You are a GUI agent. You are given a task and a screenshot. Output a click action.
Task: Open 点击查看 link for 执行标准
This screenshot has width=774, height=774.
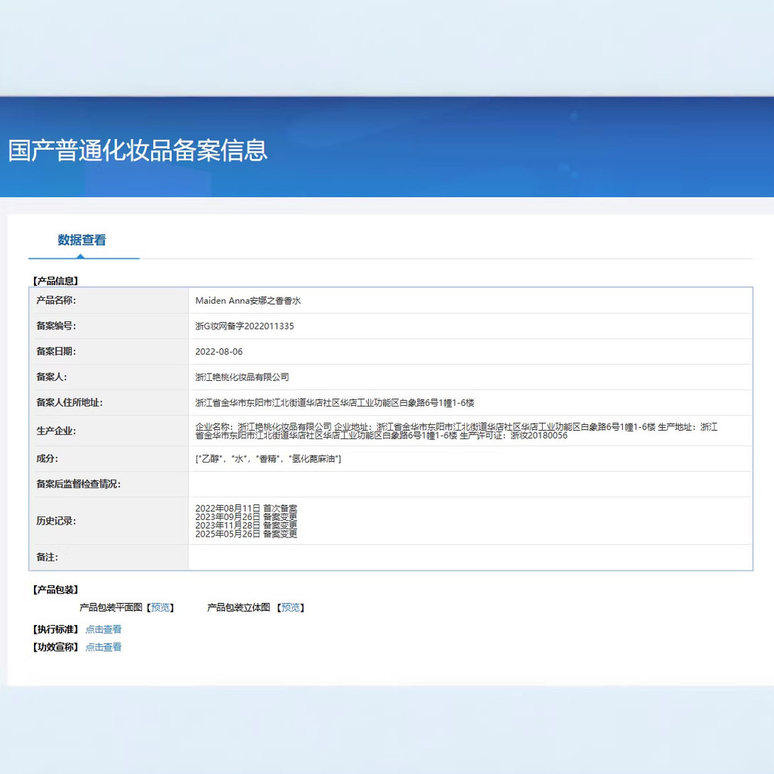coord(103,629)
